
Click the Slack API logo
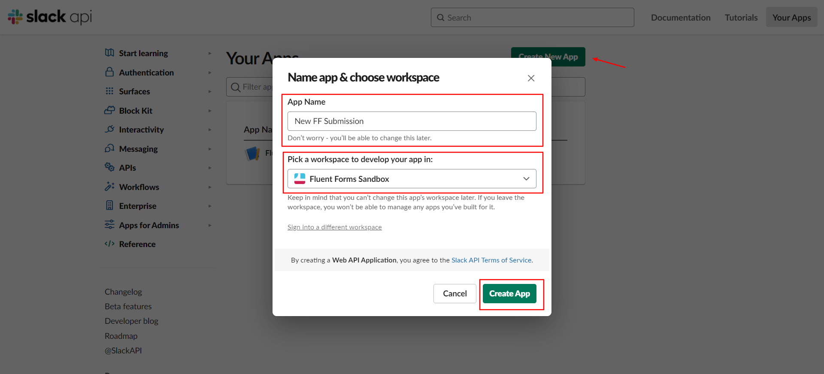pyautogui.click(x=49, y=17)
